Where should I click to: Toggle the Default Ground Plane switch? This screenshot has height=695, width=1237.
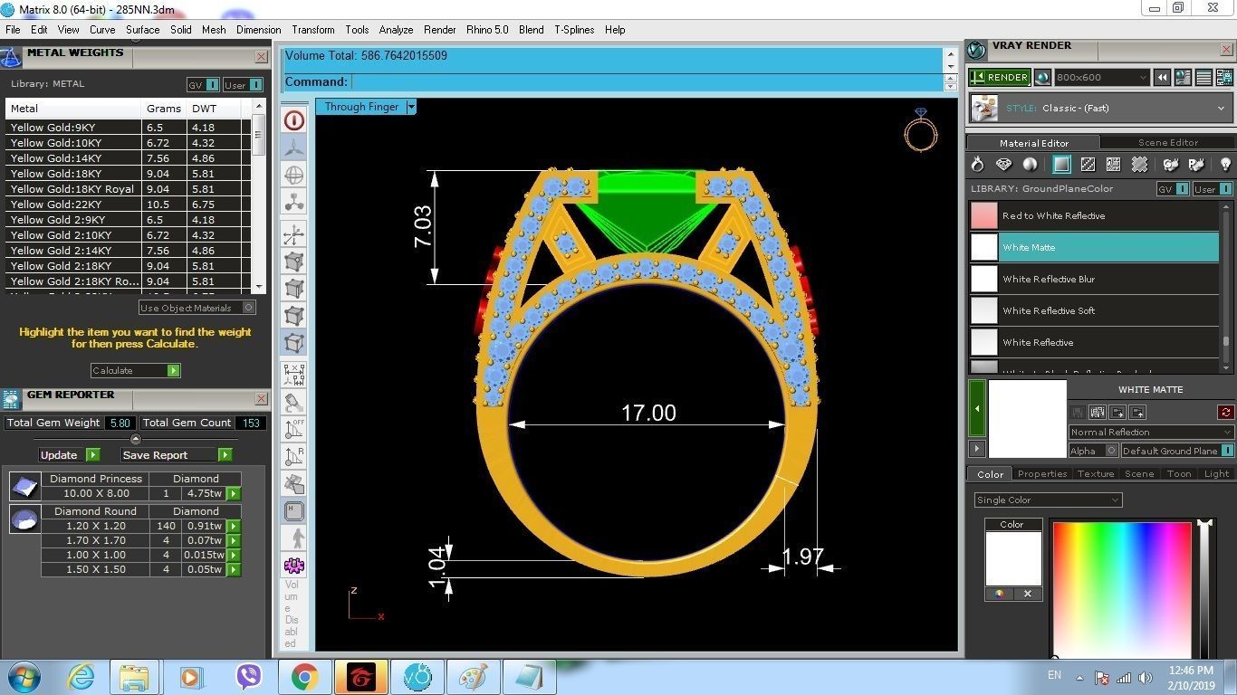coord(1177,451)
